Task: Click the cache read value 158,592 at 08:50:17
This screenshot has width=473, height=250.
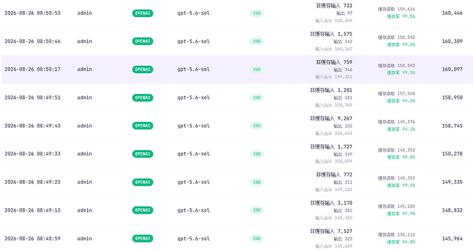Action: 406,66
